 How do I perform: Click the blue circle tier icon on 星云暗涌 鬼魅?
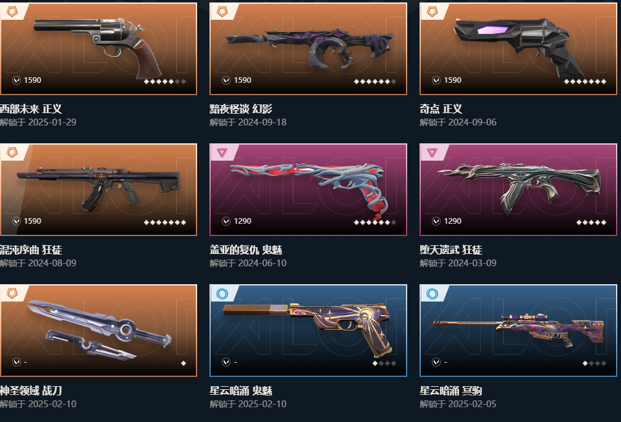coord(222,293)
